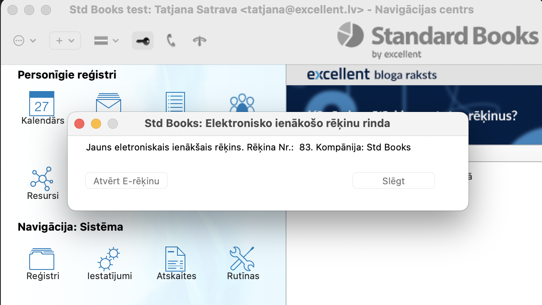Image resolution: width=542 pixels, height=305 pixels.
Task: Open the two-bar view layout dropdown
Action: tap(106, 41)
